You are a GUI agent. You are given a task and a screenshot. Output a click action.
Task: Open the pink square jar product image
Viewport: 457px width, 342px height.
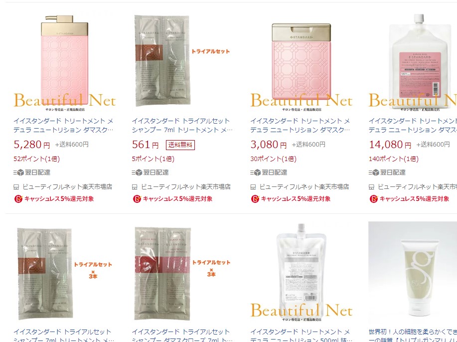302,62
